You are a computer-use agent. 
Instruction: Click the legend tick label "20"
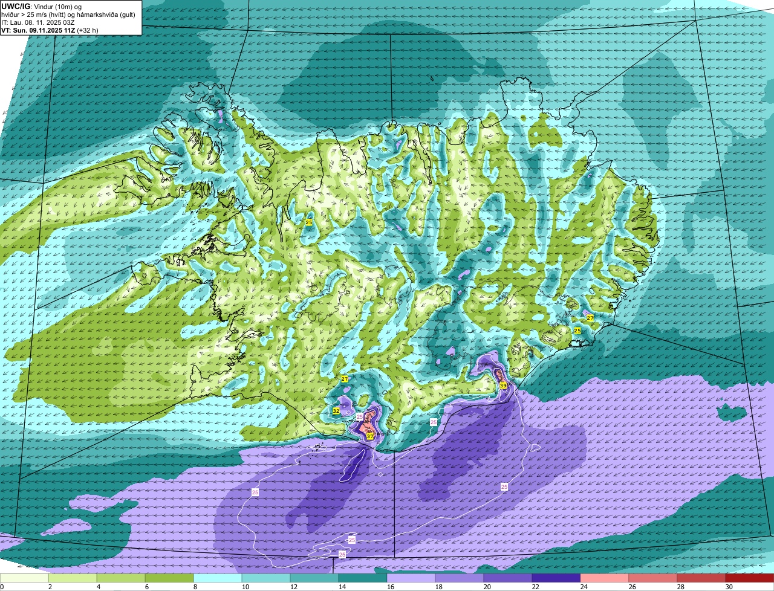(x=486, y=587)
